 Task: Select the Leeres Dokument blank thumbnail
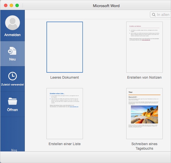point(65,47)
